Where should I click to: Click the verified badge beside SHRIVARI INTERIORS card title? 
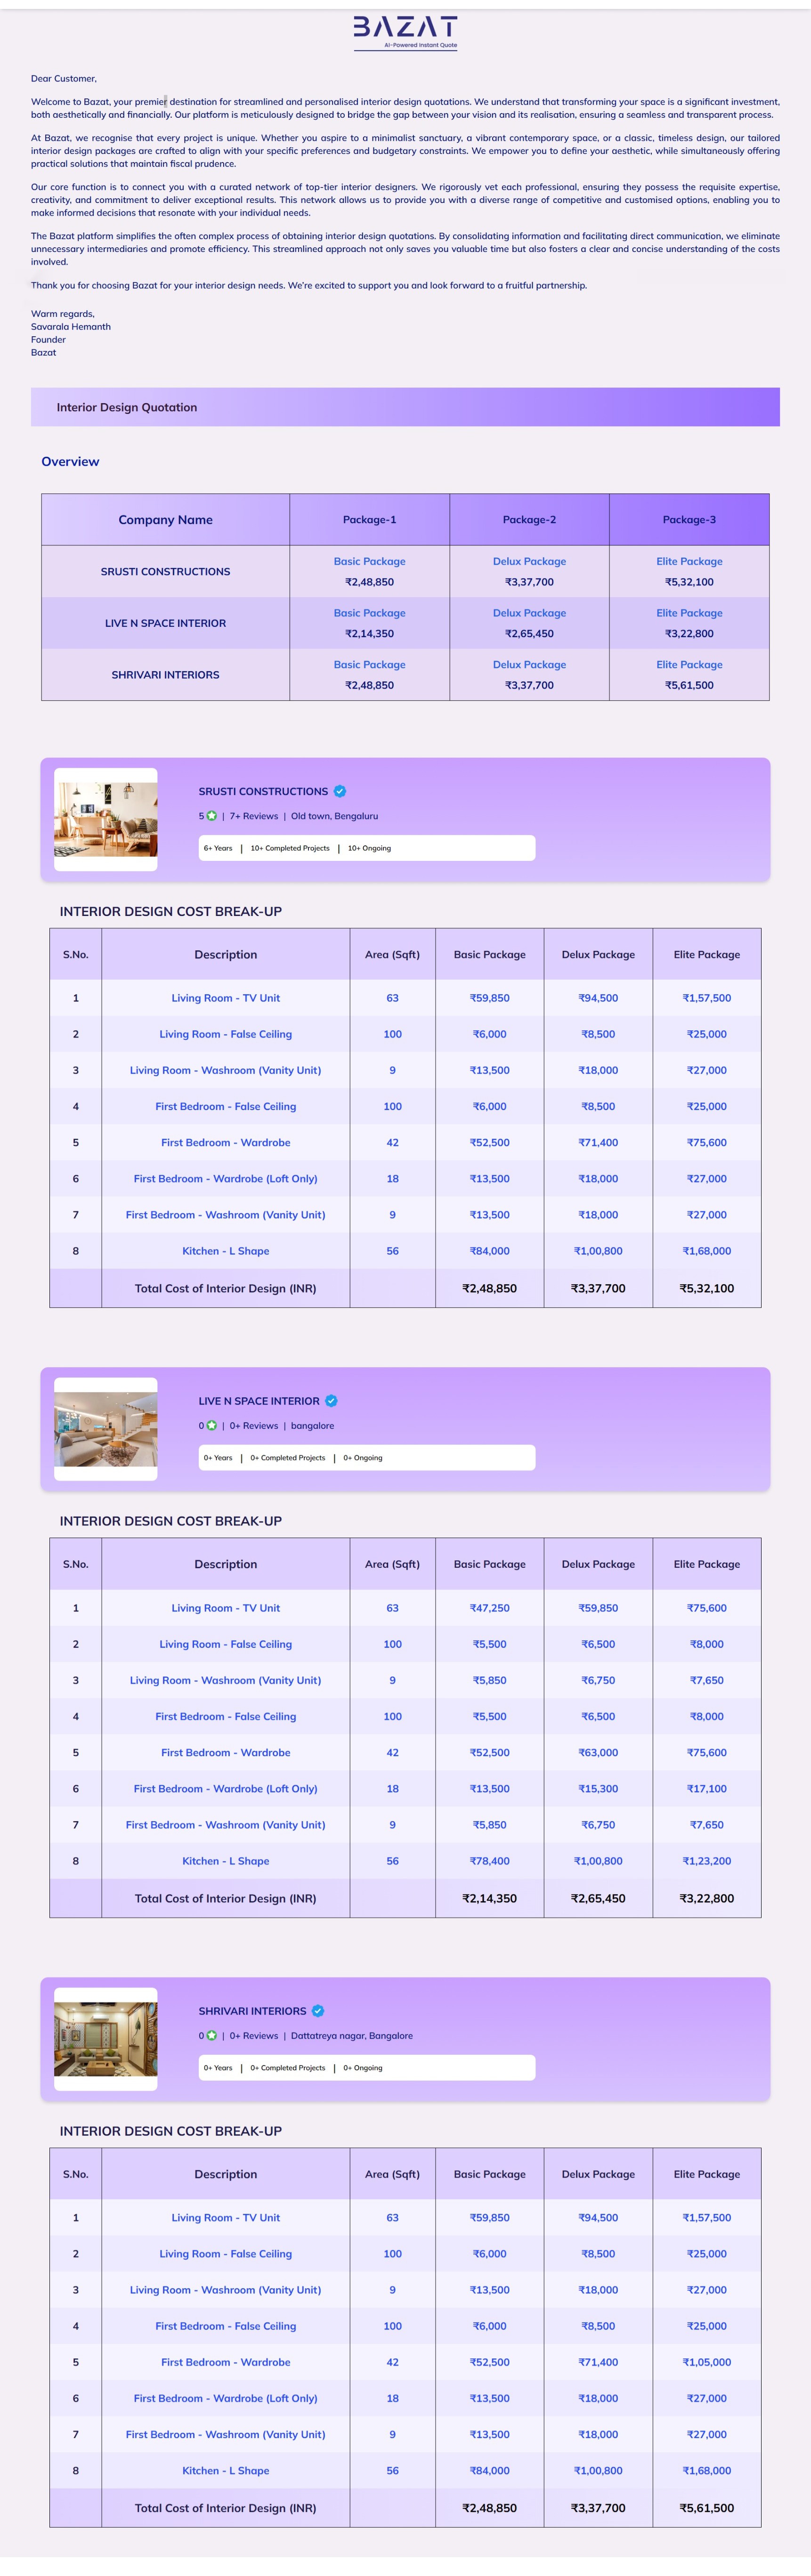point(318,2011)
